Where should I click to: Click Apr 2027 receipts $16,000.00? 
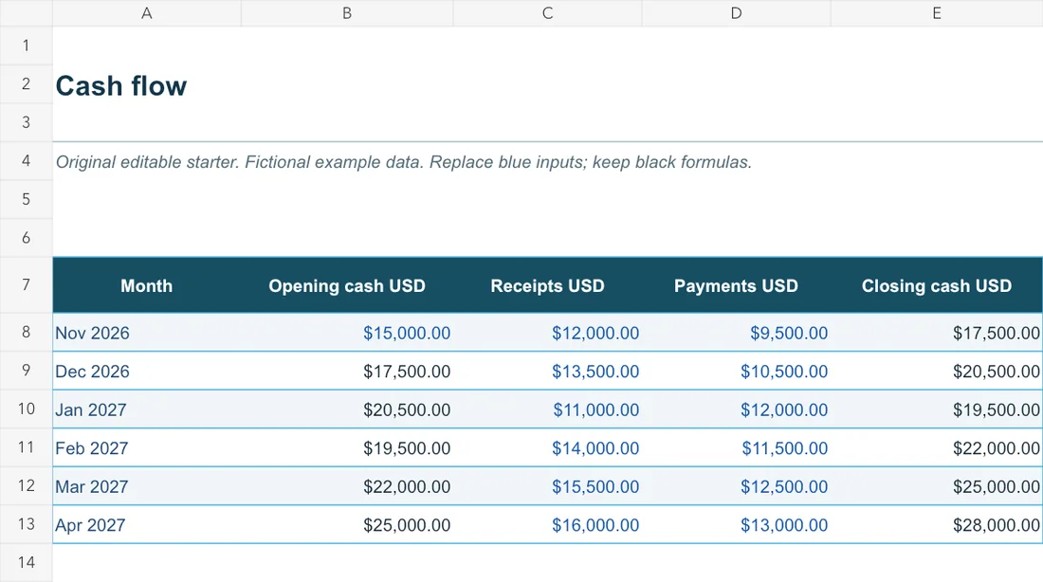pyautogui.click(x=547, y=525)
